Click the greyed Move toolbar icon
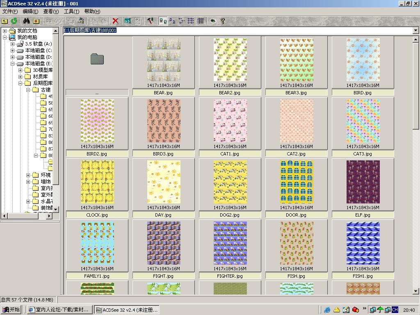 point(103,21)
